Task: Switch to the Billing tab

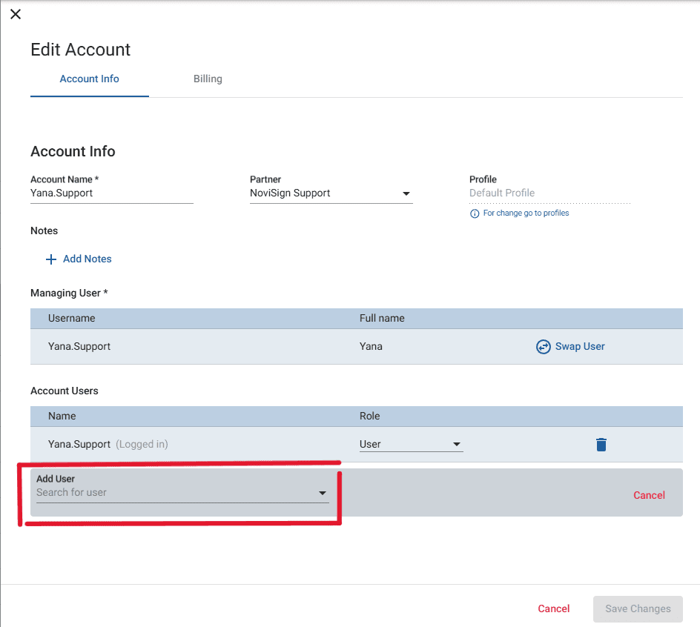Action: [208, 79]
